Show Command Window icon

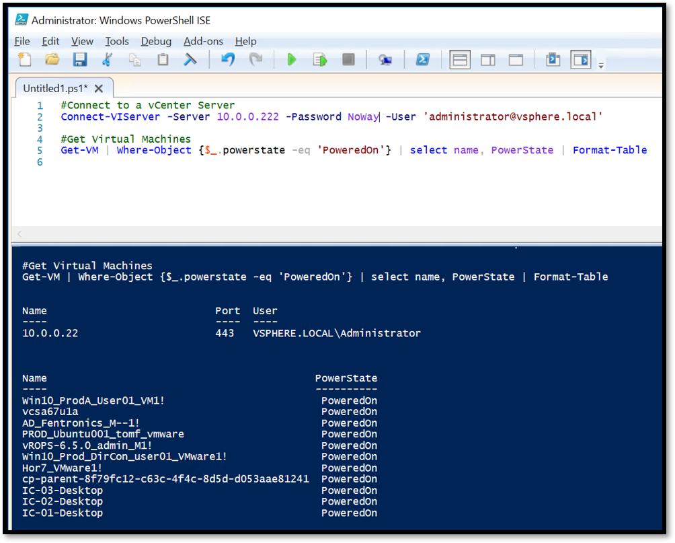(553, 59)
